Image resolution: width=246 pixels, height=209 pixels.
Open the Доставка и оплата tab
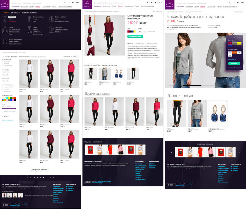[151, 43]
